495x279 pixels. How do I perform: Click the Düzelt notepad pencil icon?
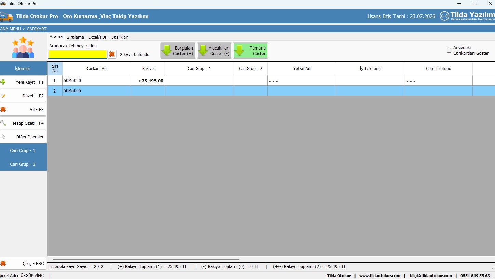tap(3, 96)
